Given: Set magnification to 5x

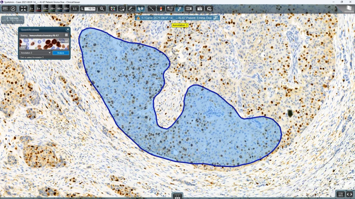Looking at the screenshot, I should (x=38, y=9).
